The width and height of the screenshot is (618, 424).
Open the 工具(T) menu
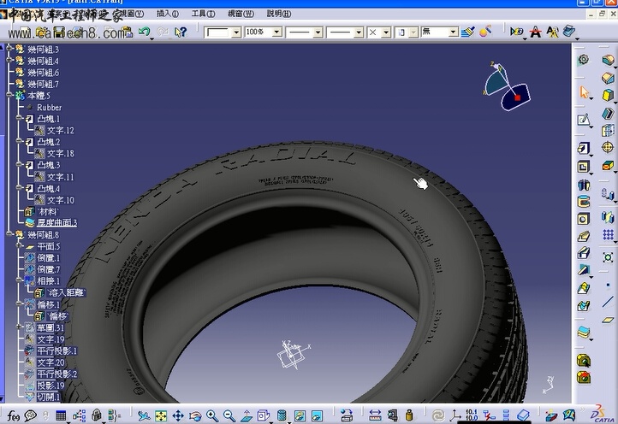tap(203, 14)
